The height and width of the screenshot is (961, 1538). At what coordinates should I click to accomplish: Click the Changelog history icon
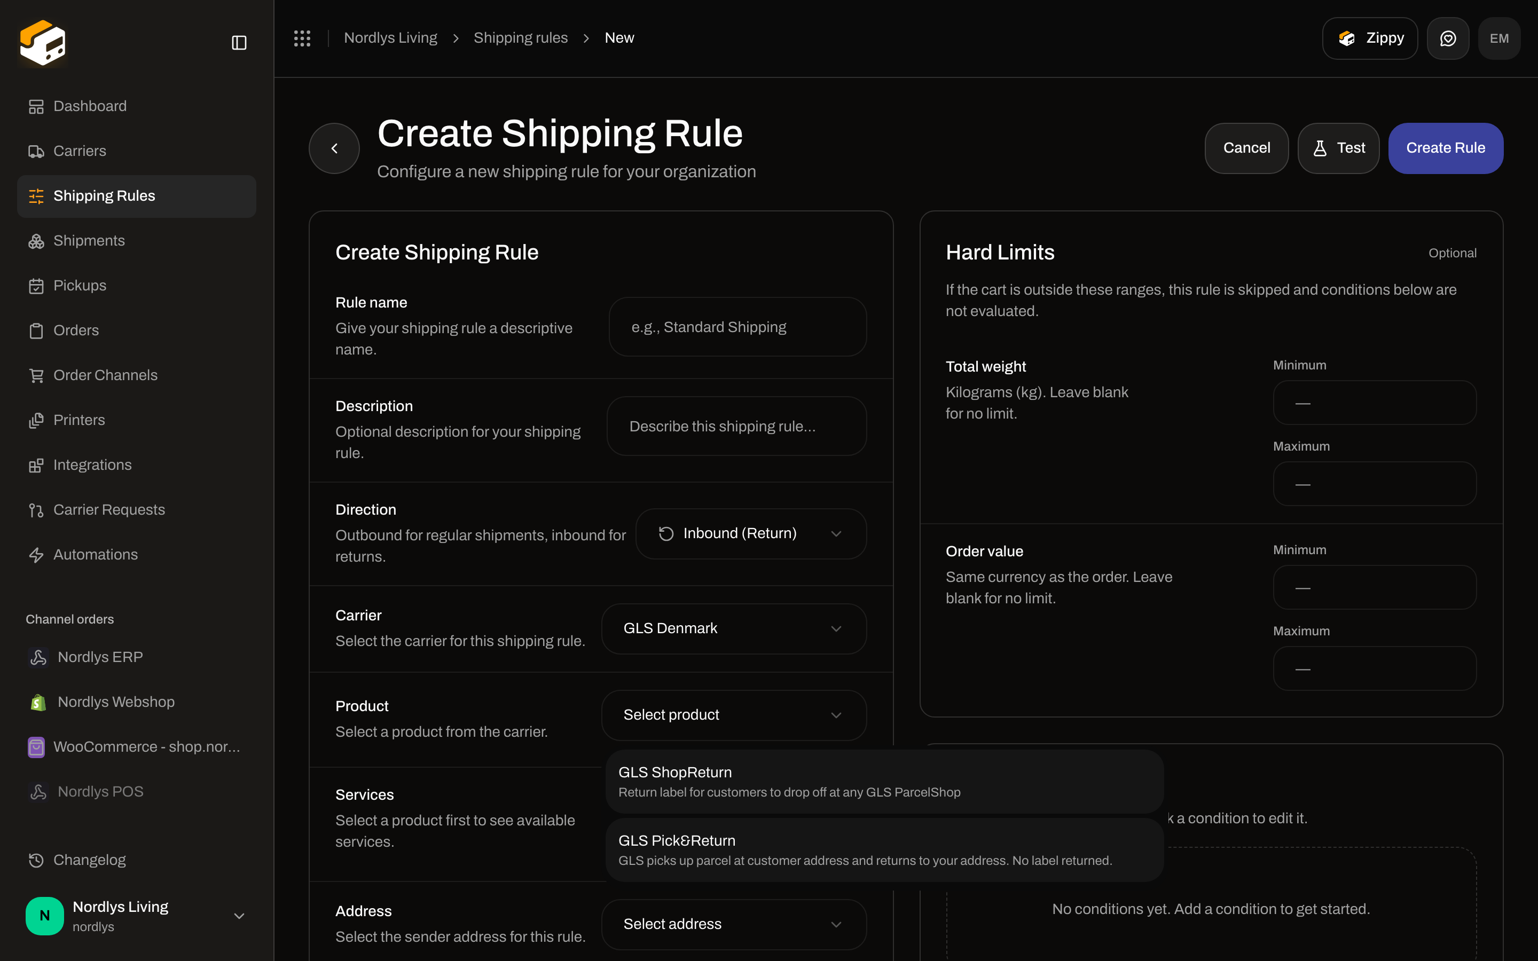pyautogui.click(x=36, y=860)
